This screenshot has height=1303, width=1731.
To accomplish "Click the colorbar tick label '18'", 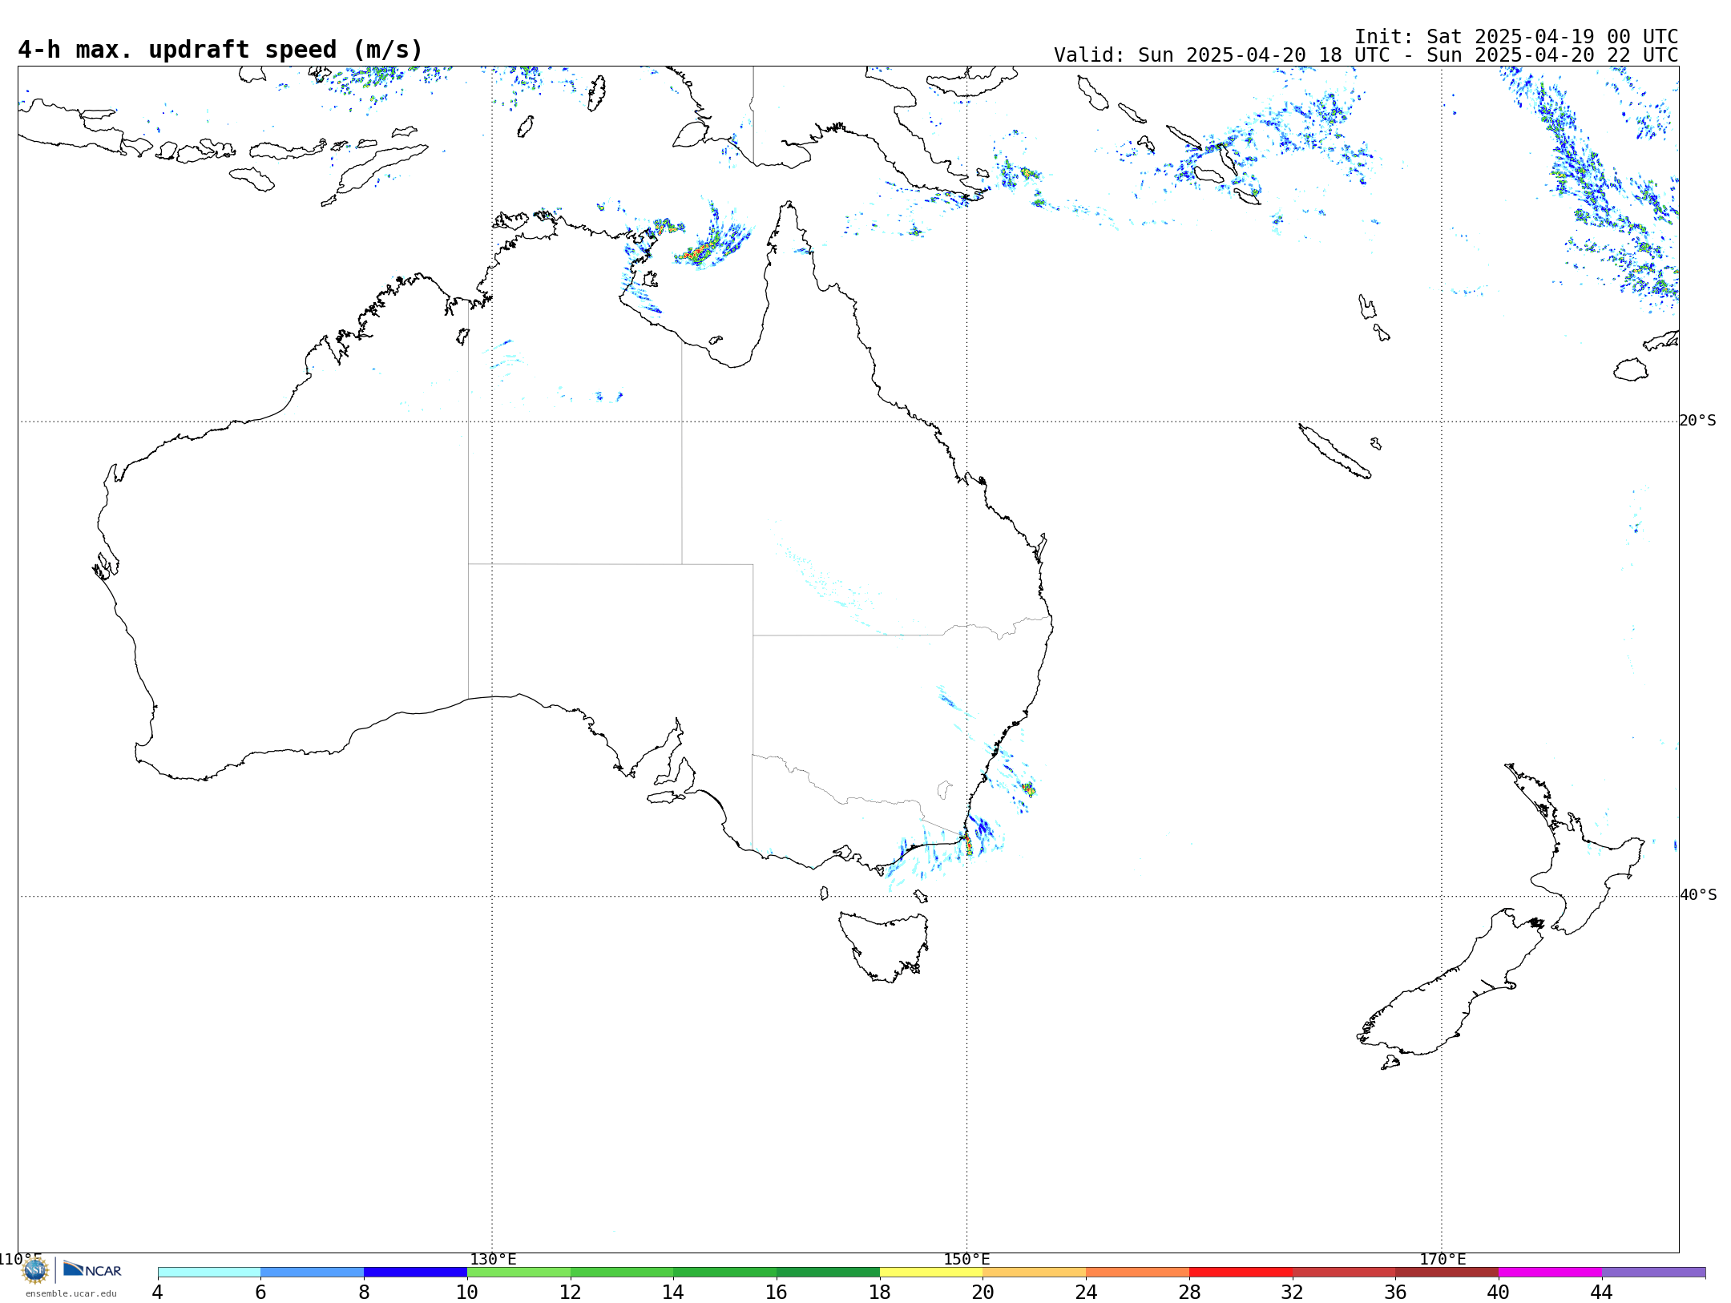I will 880,1293.
